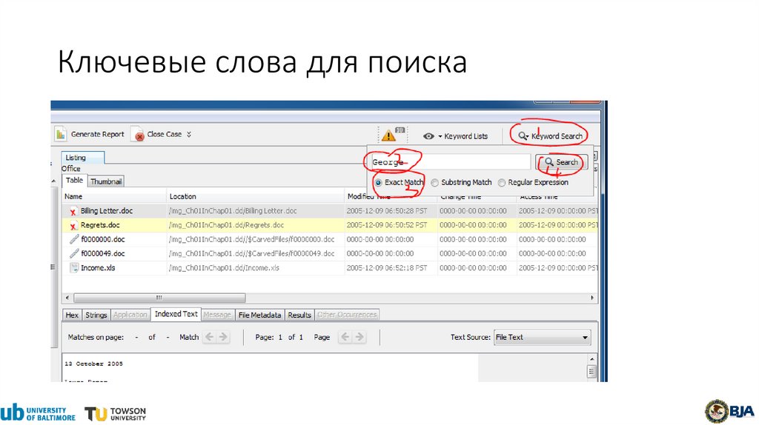This screenshot has height=425, width=759.
Task: Click the spreadsheet icon beside Income.xls
Action: pos(74,268)
